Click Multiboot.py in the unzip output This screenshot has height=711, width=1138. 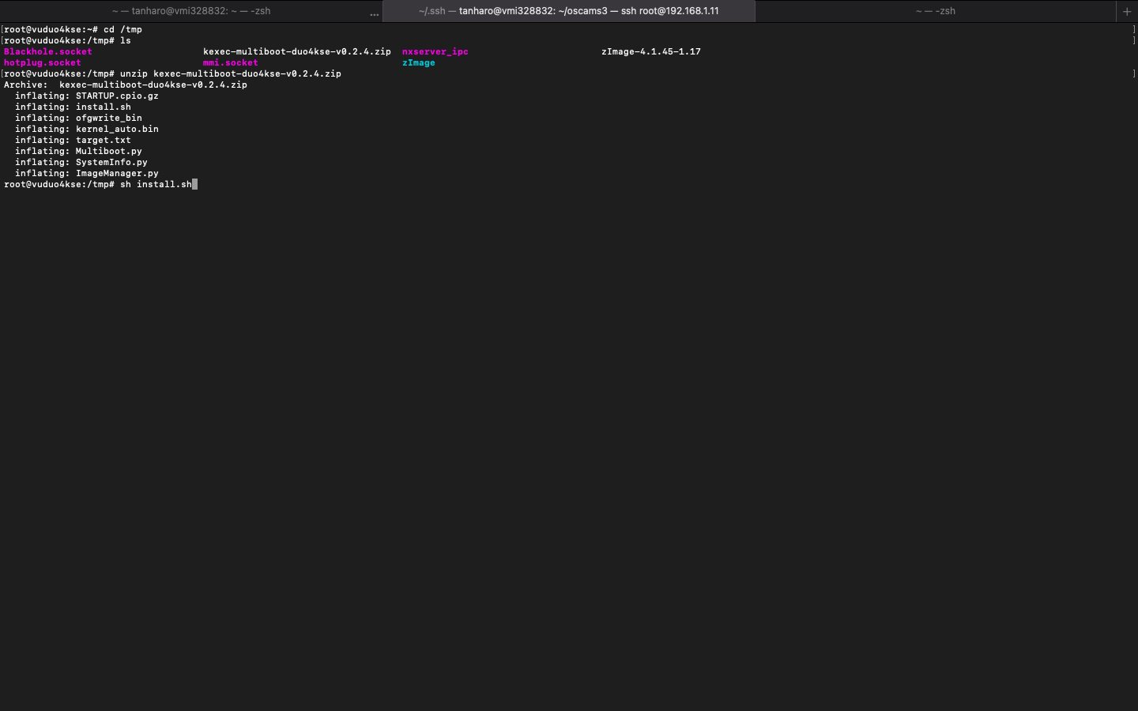tap(108, 151)
